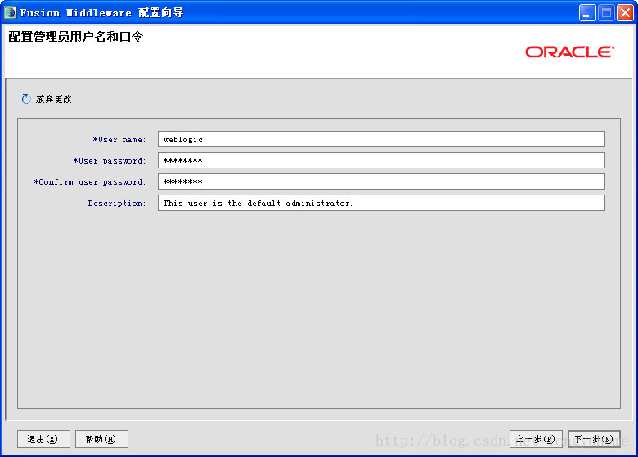638x457 pixels.
Task: Minimize the configuration wizard window
Action: coord(587,12)
